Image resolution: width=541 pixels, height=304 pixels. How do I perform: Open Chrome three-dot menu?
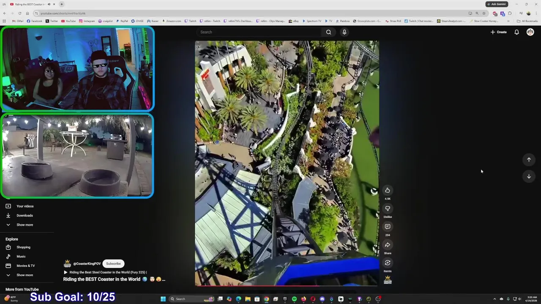click(536, 13)
